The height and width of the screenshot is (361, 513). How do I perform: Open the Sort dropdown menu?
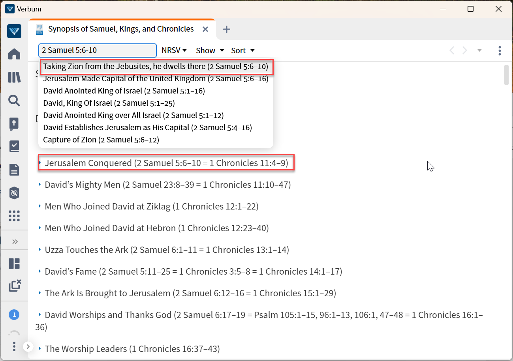coord(242,51)
